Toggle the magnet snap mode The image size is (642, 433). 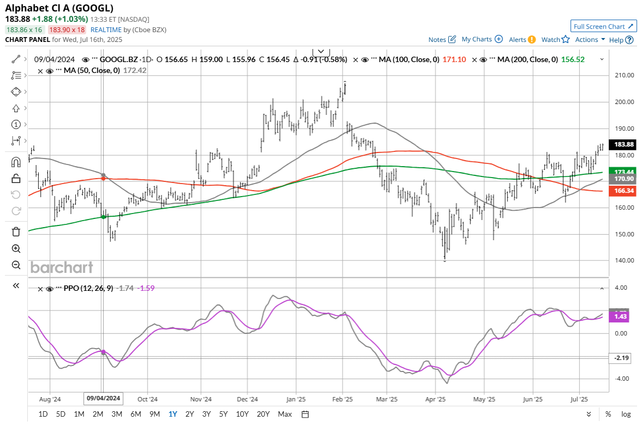[16, 162]
